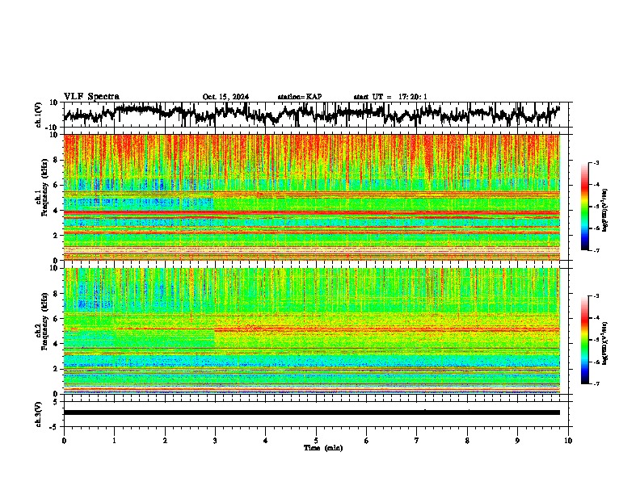Click the "ch.1(V)" waveform axis label
The width and height of the screenshot is (640, 494).
(x=39, y=115)
